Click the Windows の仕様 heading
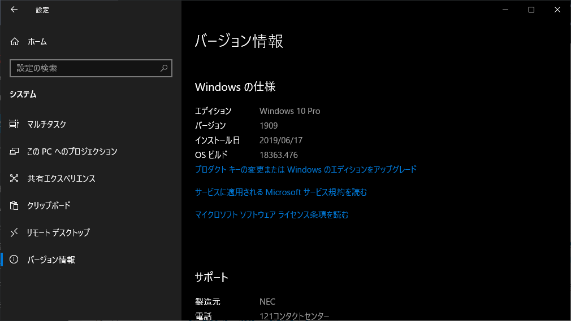Viewport: 571px width, 321px height. (x=235, y=87)
